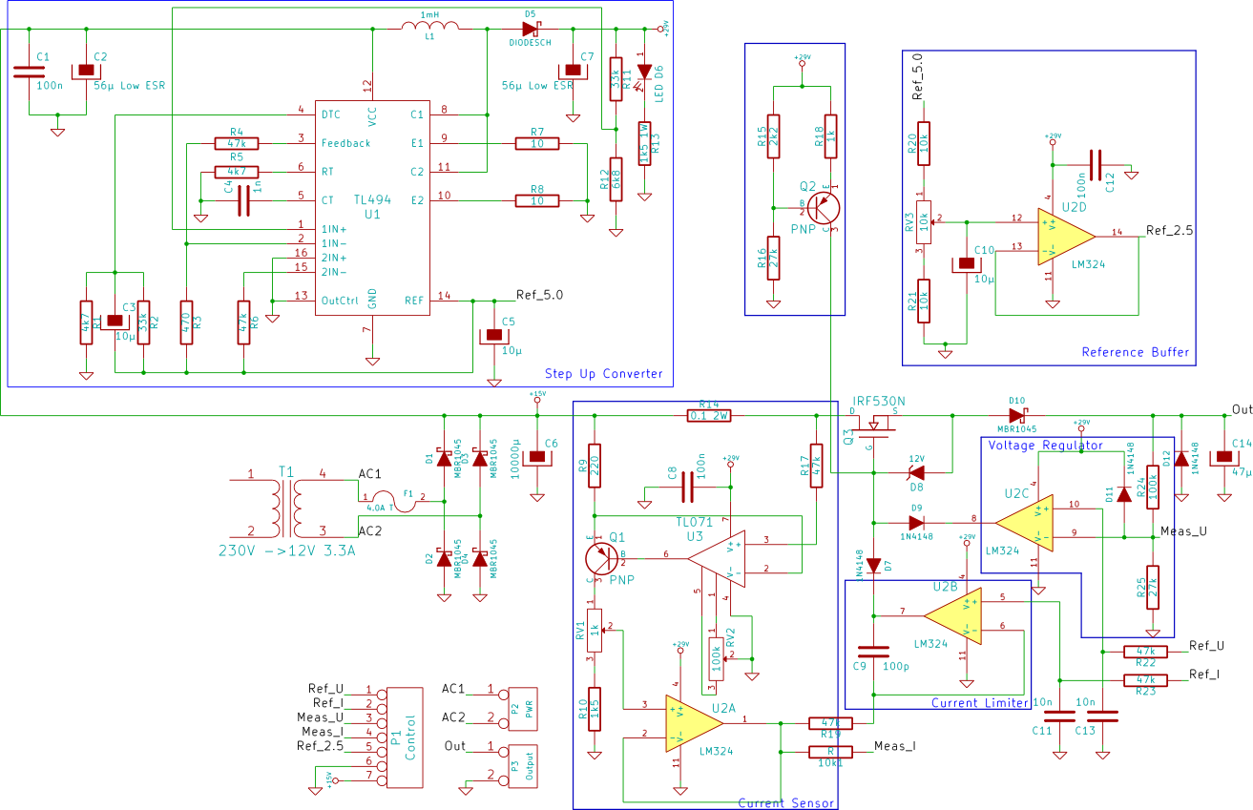The image size is (1253, 810).
Task: Select the 'Out' net label at far right
Action: click(1242, 409)
